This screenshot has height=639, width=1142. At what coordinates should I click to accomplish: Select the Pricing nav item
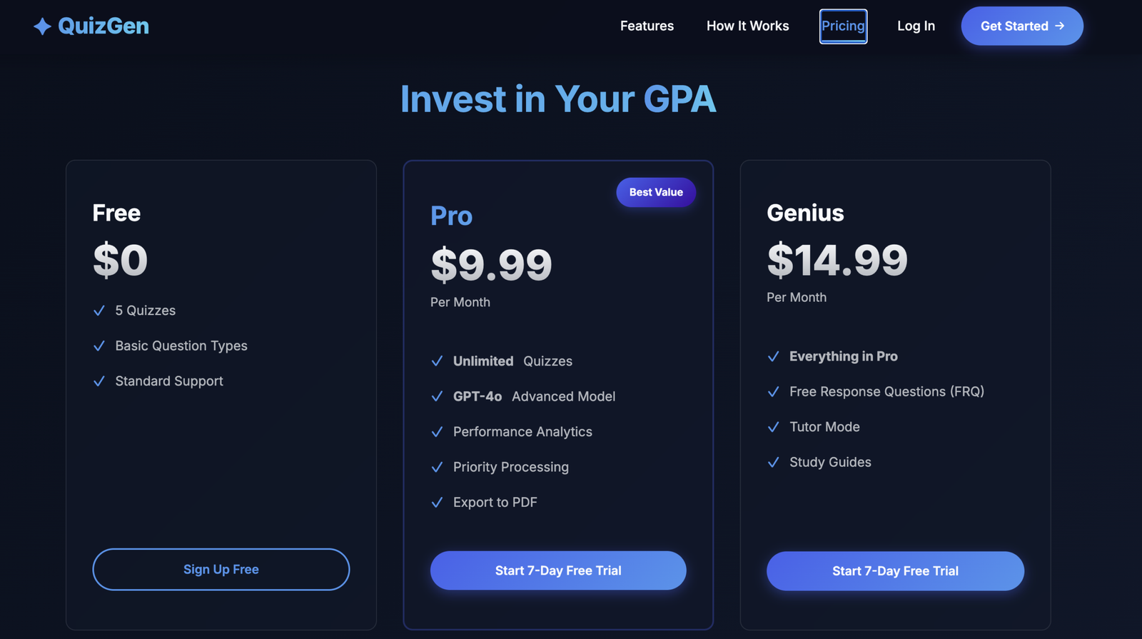(x=843, y=26)
